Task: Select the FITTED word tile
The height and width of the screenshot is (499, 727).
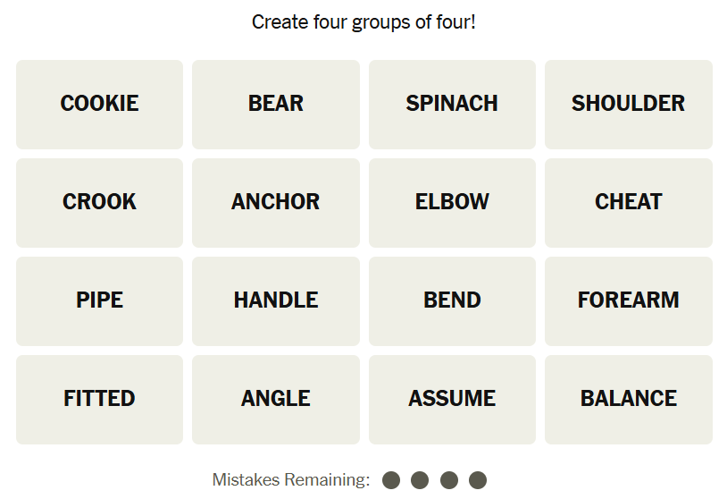Action: coord(99,399)
